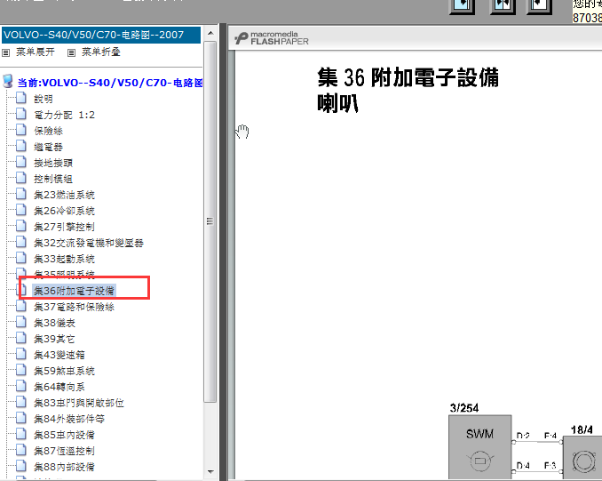The width and height of the screenshot is (602, 481).
Task: Click the page icon beside 集33起動系統
Action: tap(21, 258)
